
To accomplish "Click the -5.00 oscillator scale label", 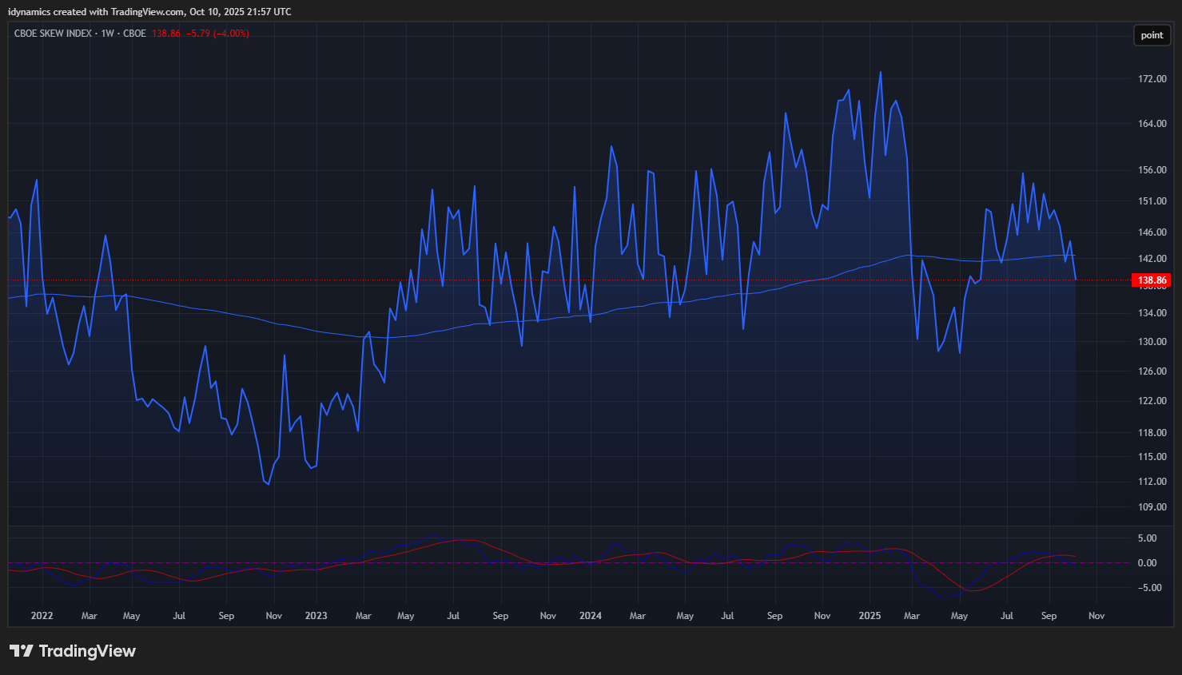I will point(1147,588).
